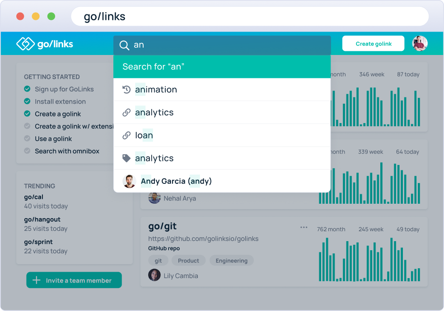Select "loan" from the search dropdown
The height and width of the screenshot is (311, 444).
point(144,135)
